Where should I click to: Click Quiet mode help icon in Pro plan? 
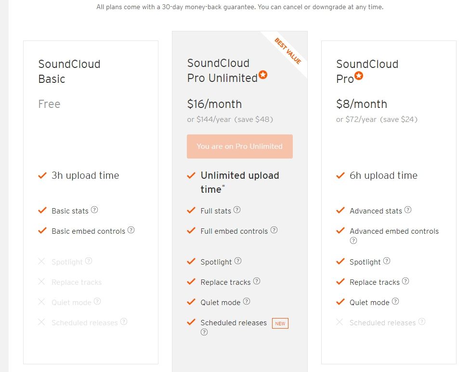tap(395, 301)
